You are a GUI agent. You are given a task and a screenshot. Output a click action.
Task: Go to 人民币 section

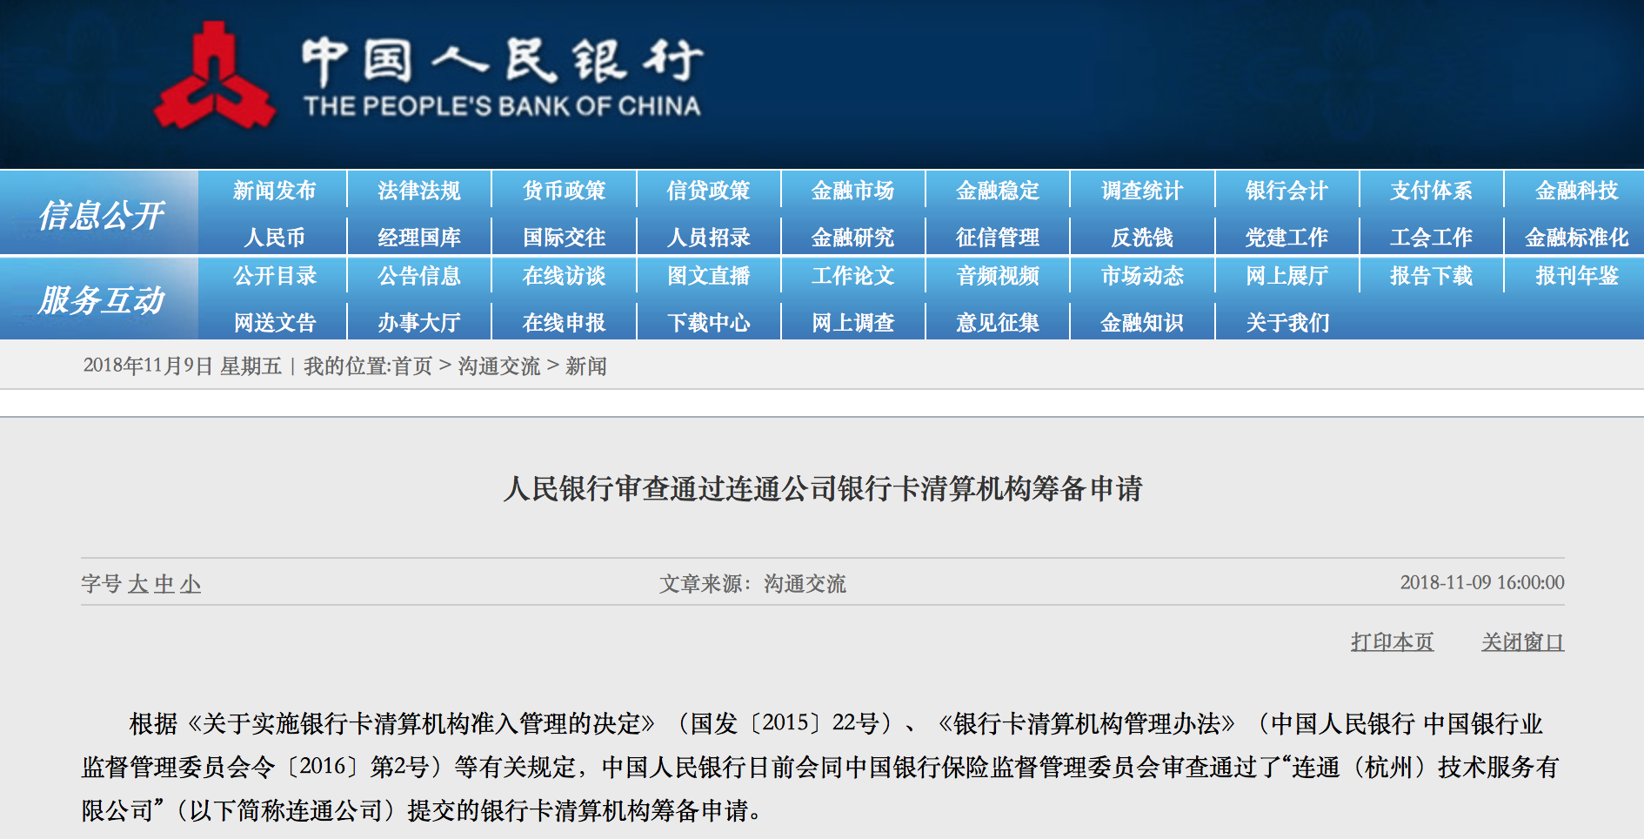click(x=274, y=237)
